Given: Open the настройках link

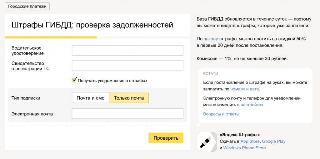Looking at the screenshot, I should pyautogui.click(x=252, y=105).
